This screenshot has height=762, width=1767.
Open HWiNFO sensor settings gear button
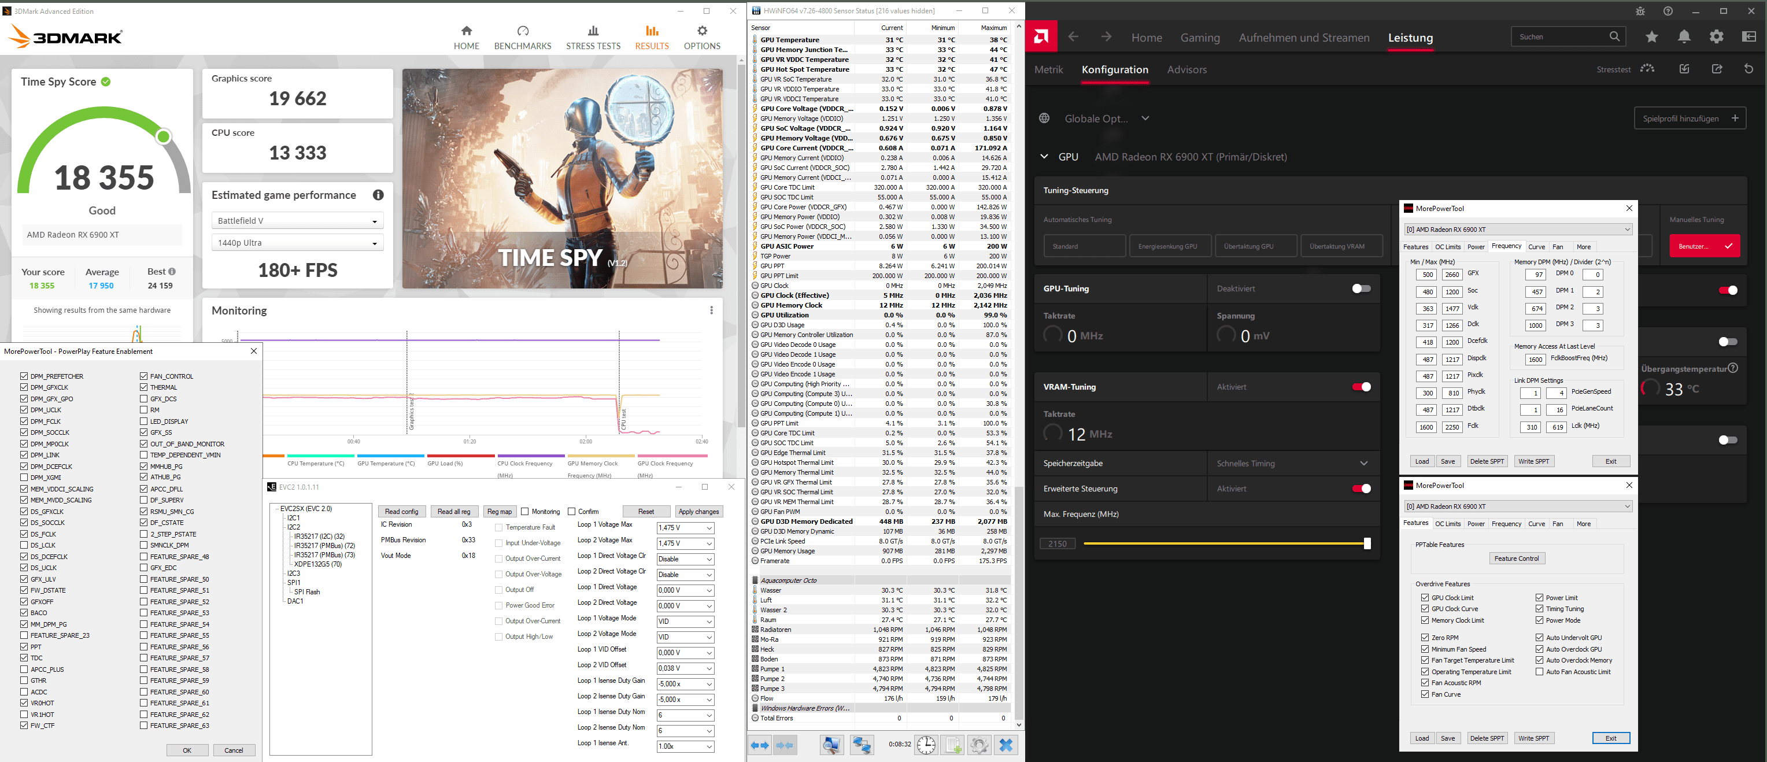979,745
